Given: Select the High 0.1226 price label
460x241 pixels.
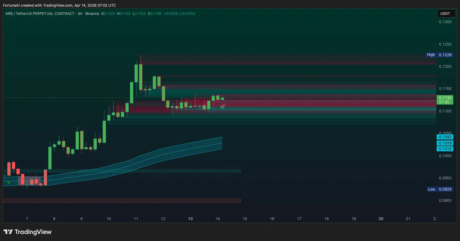Looking at the screenshot, I should point(439,55).
